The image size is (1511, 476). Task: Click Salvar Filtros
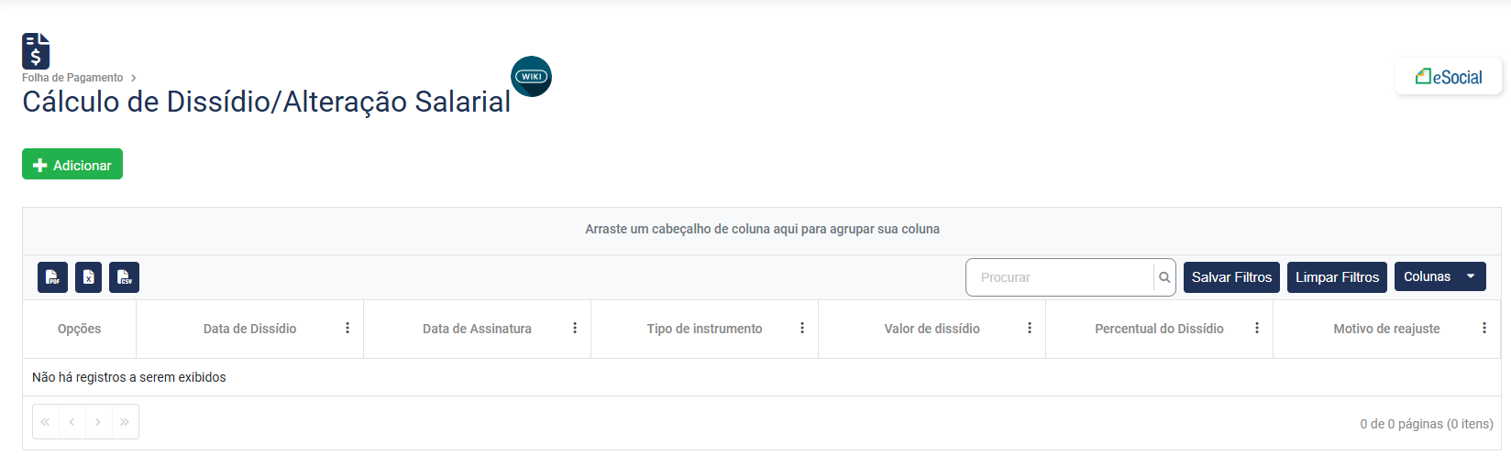1231,277
